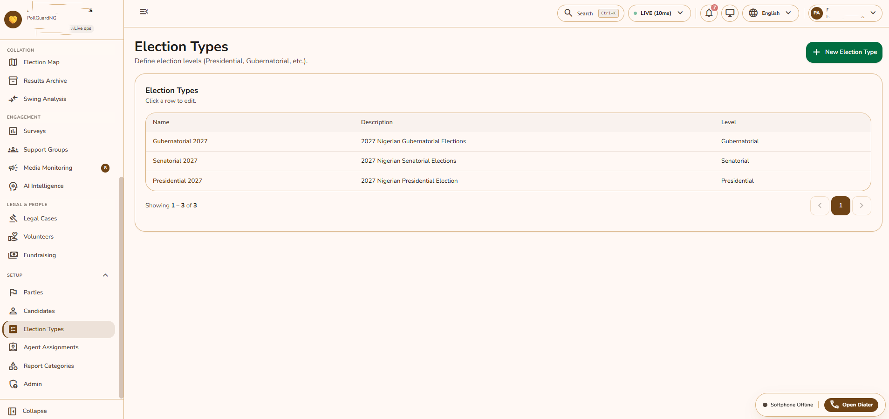Select Election Types in sidebar
Viewport: 889px width, 419px height.
(59, 329)
